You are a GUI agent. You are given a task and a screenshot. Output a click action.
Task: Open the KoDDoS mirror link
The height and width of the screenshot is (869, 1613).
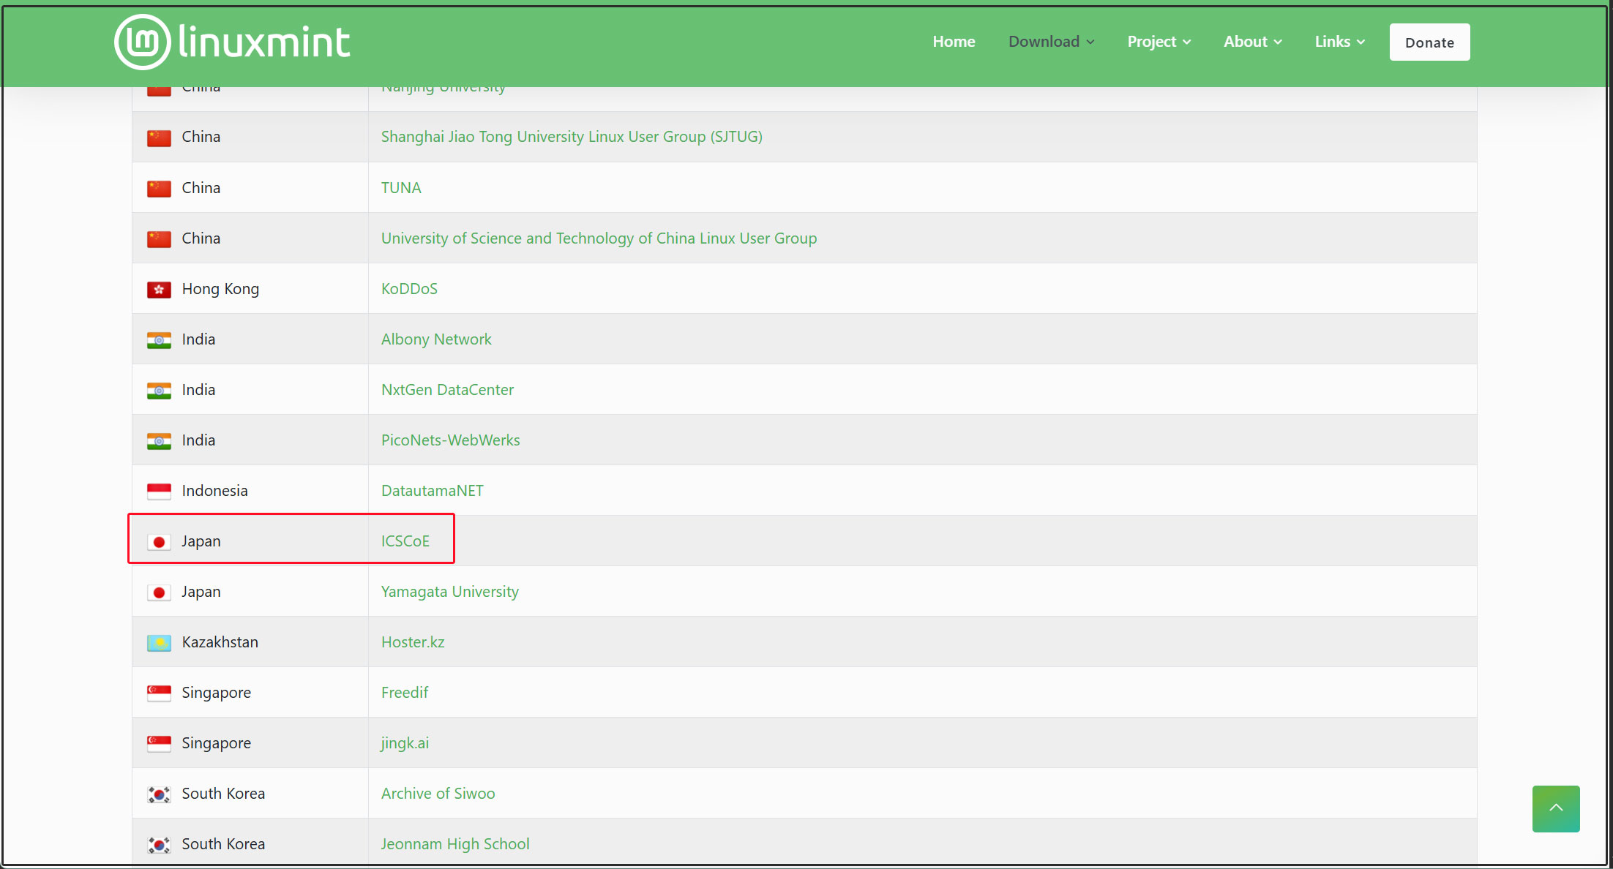[409, 289]
